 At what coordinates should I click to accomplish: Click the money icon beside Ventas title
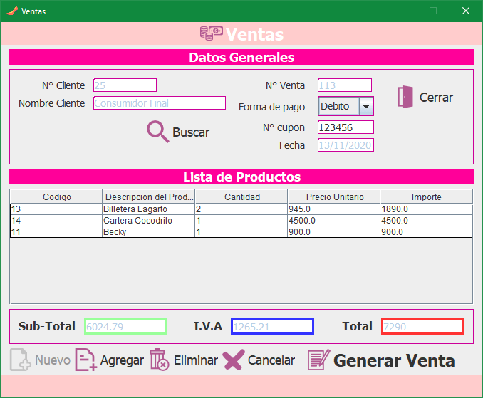(x=211, y=34)
